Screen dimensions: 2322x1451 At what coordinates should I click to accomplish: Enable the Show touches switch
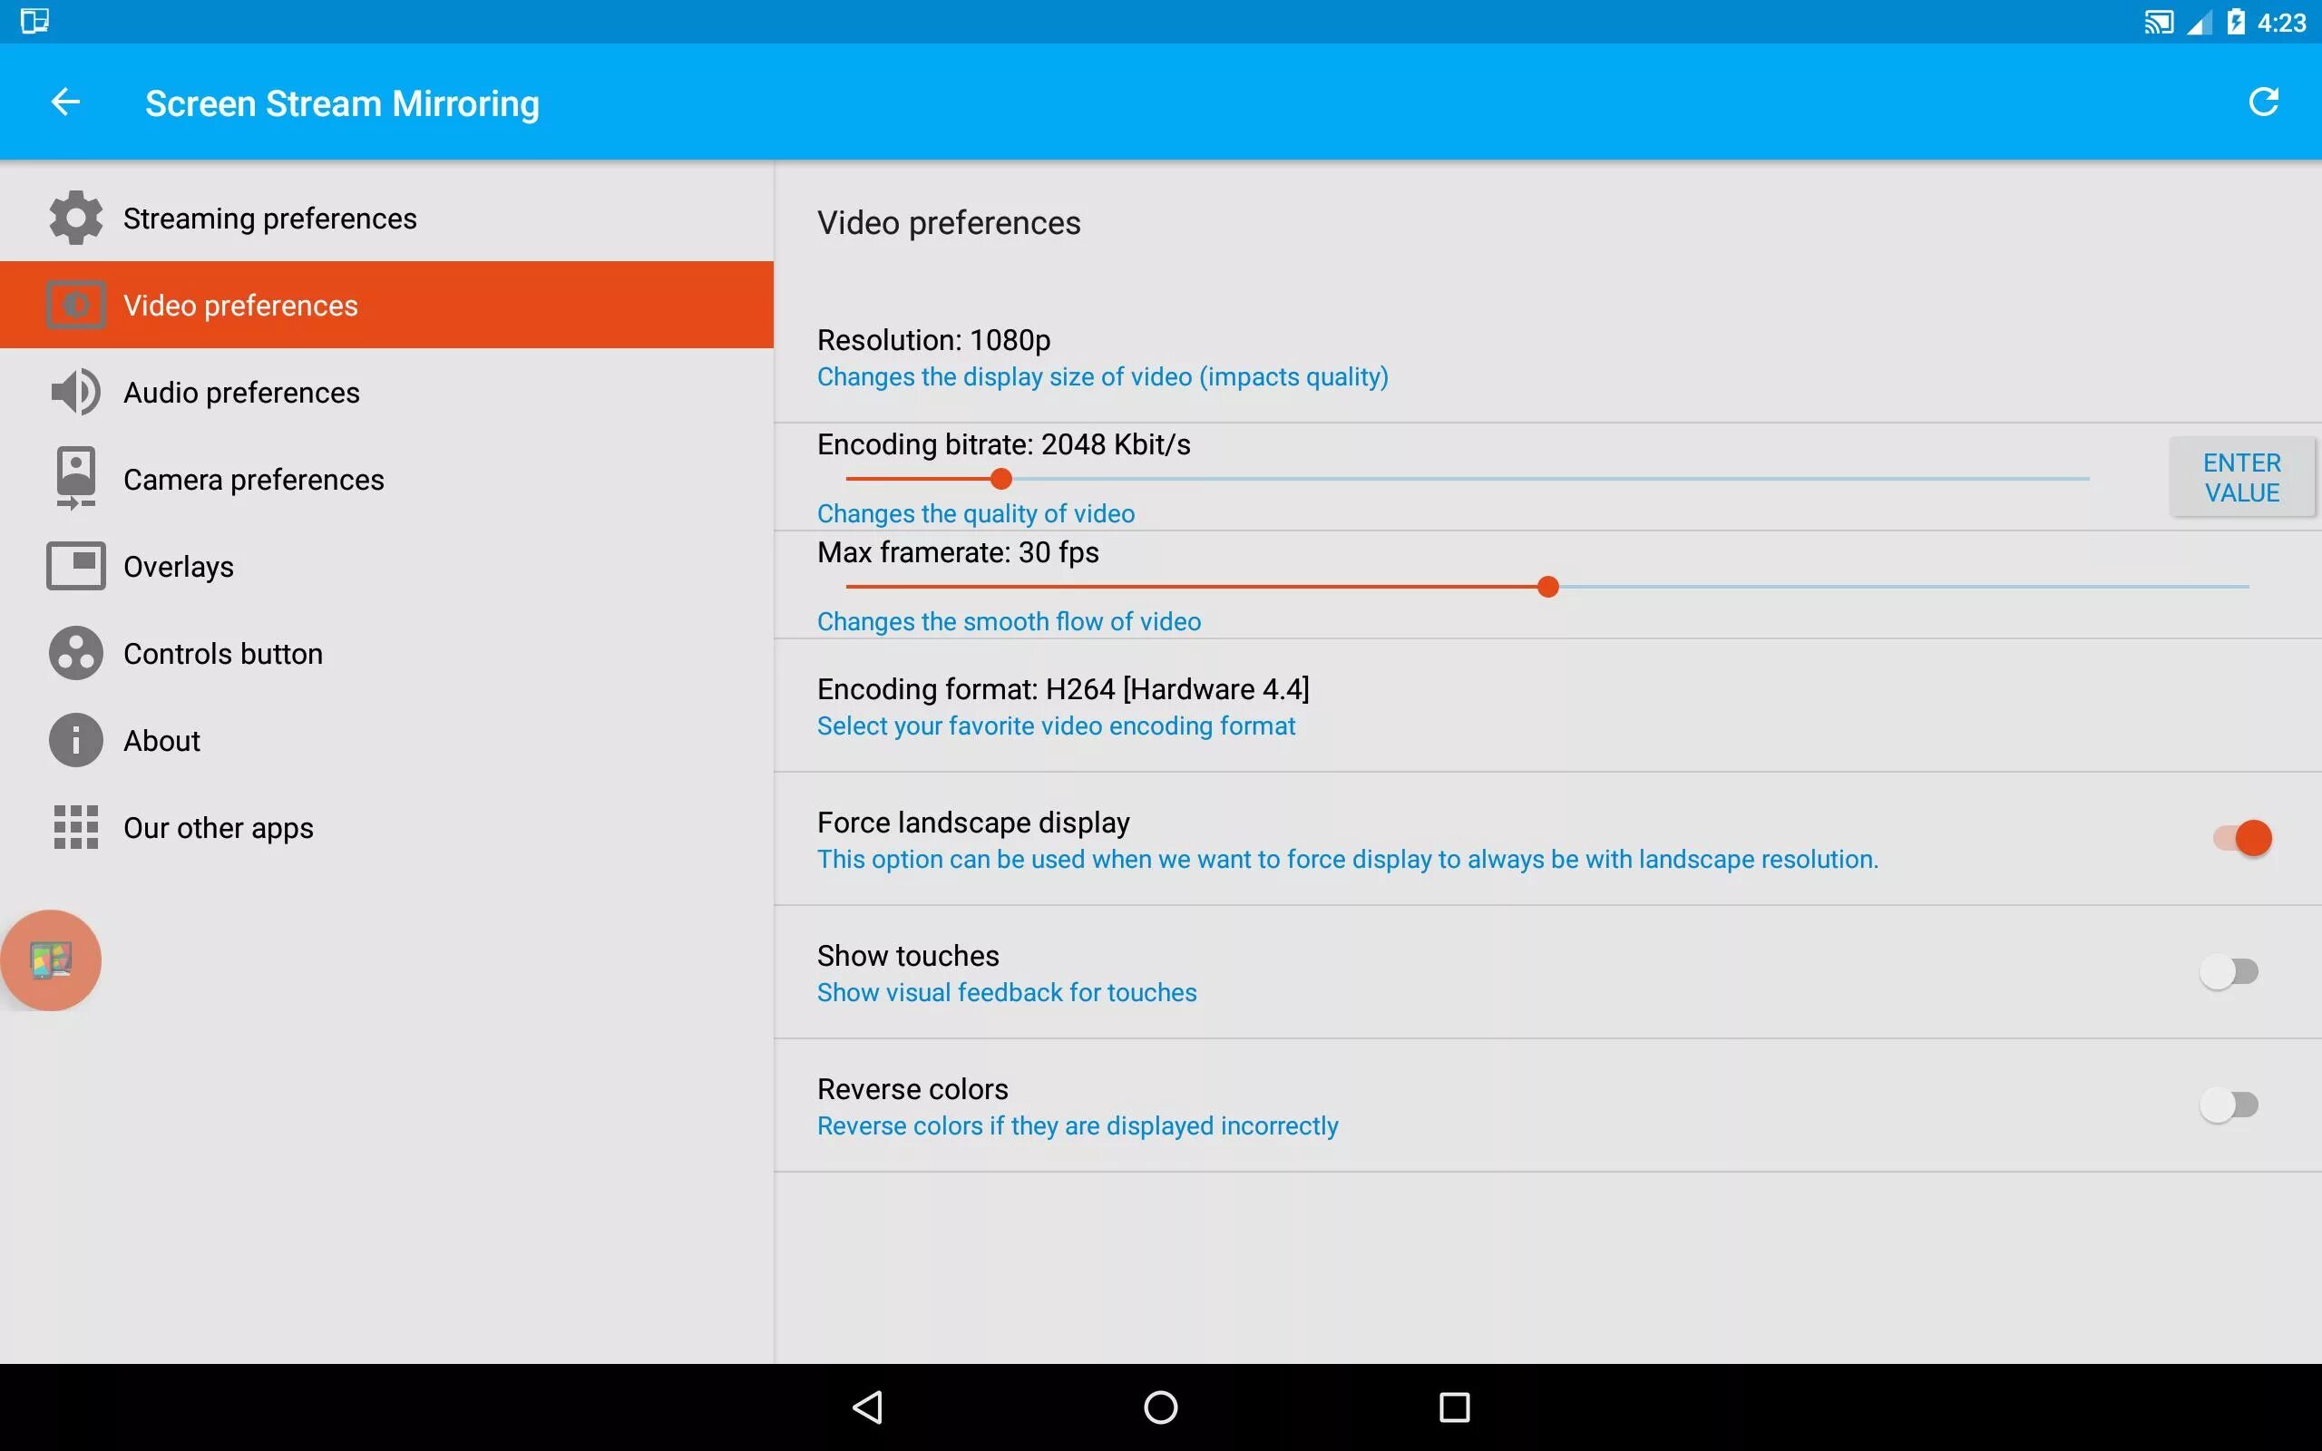point(2228,971)
